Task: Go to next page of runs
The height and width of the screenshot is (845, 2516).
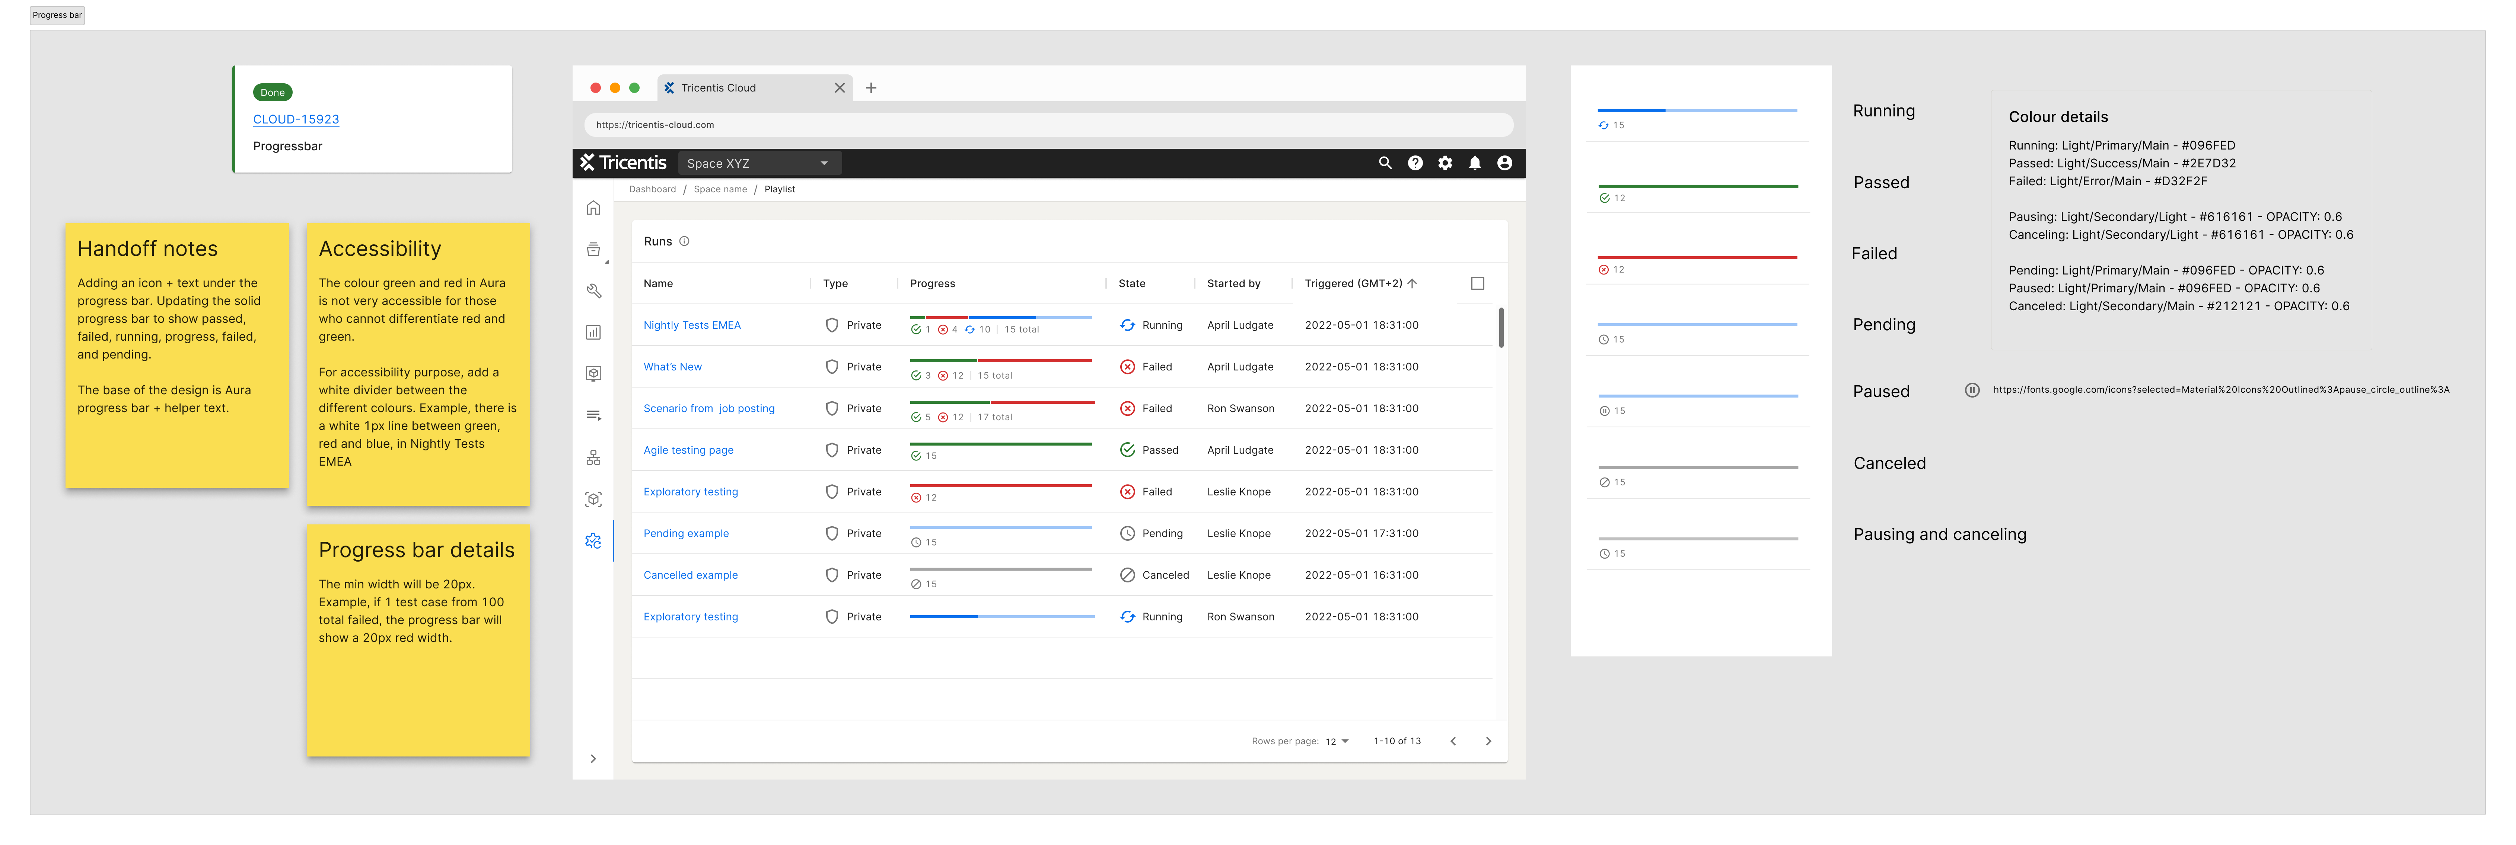Action: (x=1488, y=742)
